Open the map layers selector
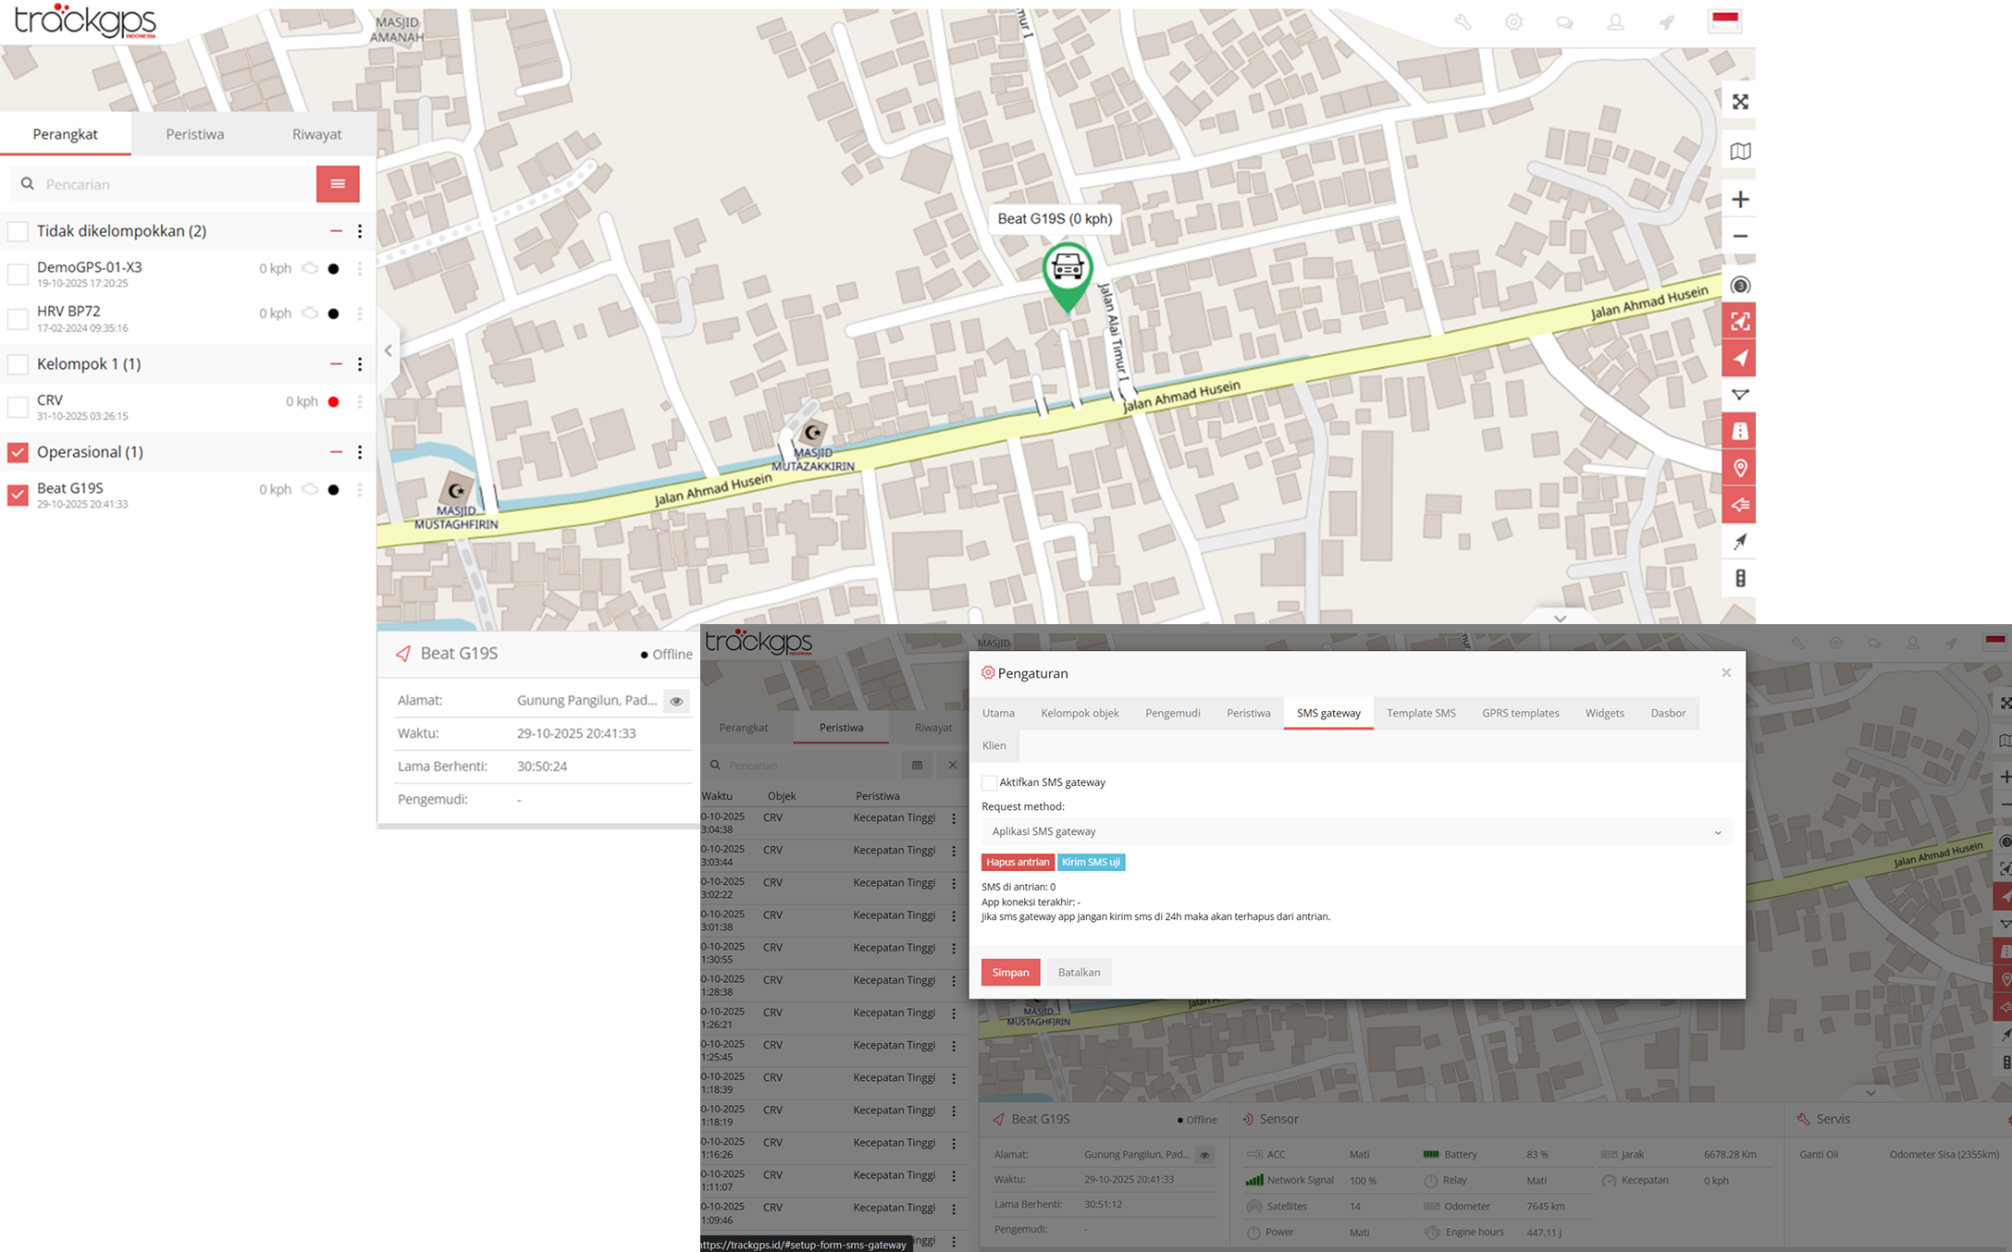Image resolution: width=2012 pixels, height=1252 pixels. tap(1740, 151)
